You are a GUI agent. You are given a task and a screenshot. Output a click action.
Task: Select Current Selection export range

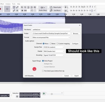tap(43, 67)
